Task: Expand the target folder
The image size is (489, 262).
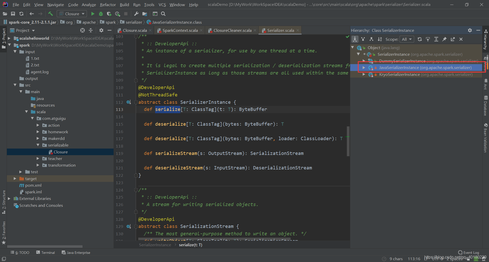Action: point(15,179)
